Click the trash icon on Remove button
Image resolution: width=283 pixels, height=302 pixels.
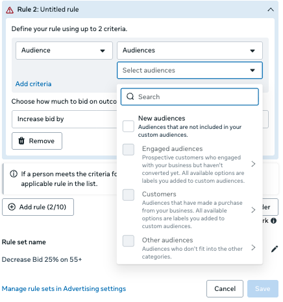coord(21,141)
